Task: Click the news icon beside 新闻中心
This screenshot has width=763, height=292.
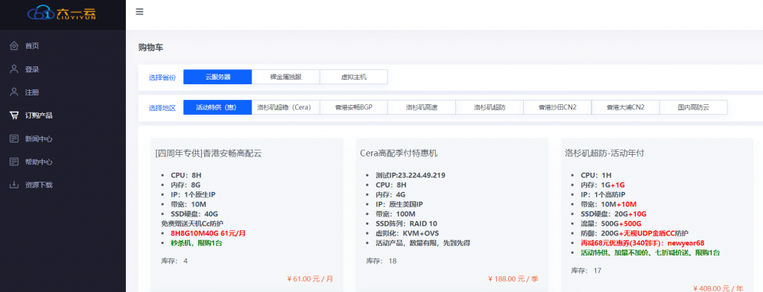Action: [14, 139]
